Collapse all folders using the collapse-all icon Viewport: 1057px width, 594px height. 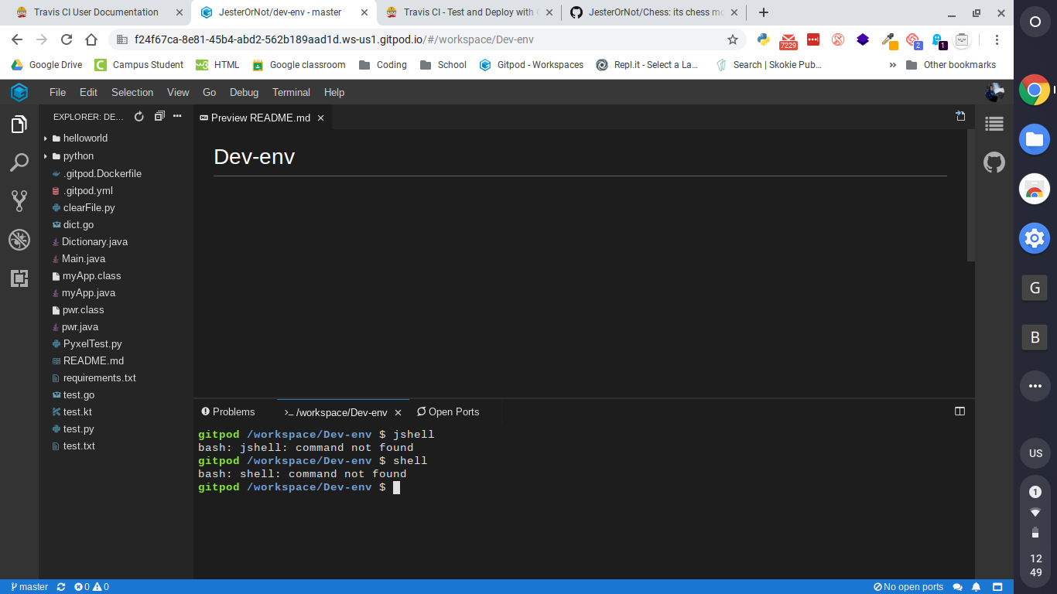click(x=159, y=115)
